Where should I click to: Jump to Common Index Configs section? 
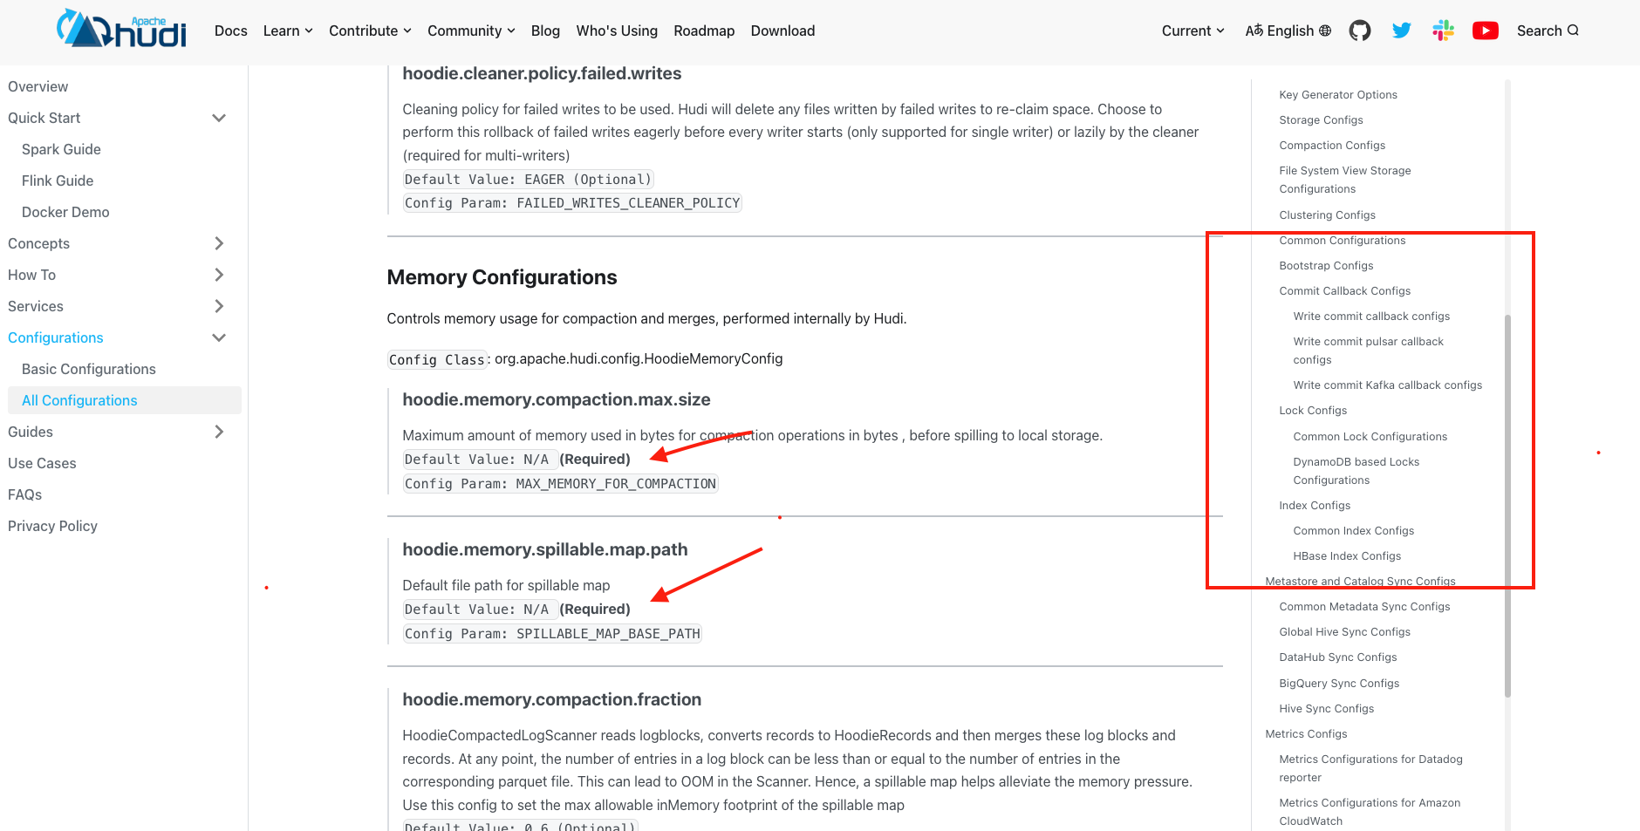pos(1353,530)
